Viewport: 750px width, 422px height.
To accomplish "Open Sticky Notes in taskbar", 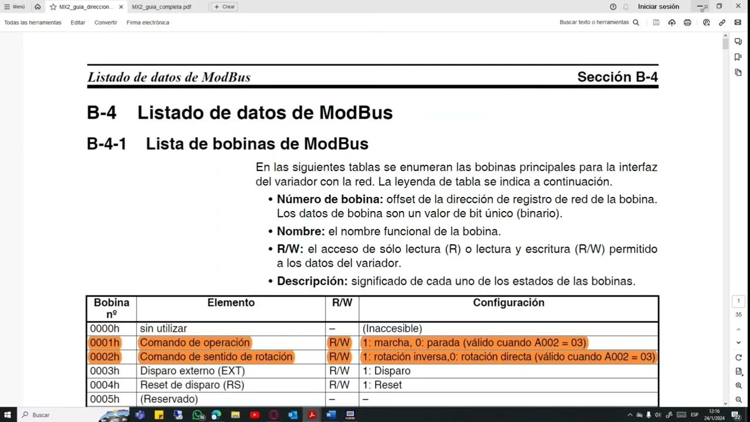I will coord(159,415).
